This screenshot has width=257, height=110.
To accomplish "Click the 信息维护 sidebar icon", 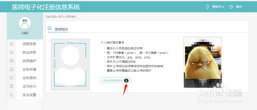I will pyautogui.click(x=12, y=61).
